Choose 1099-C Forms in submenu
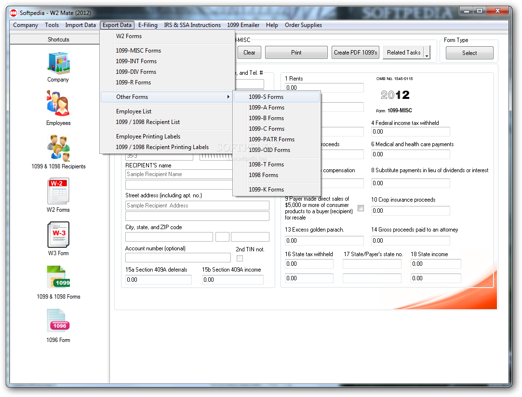 [x=277, y=129]
